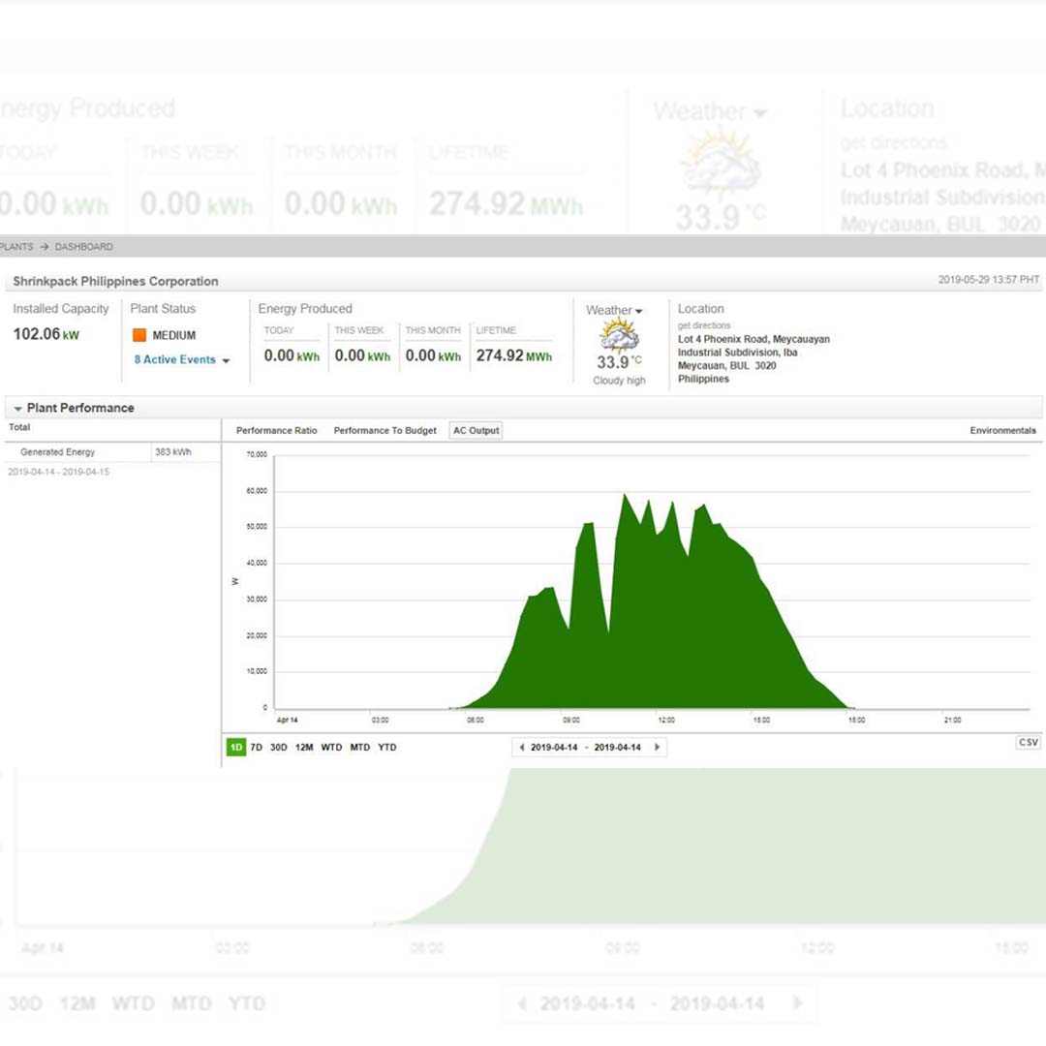The height and width of the screenshot is (1046, 1046).
Task: Switch to the Performance To Budget tab
Action: coord(385,430)
